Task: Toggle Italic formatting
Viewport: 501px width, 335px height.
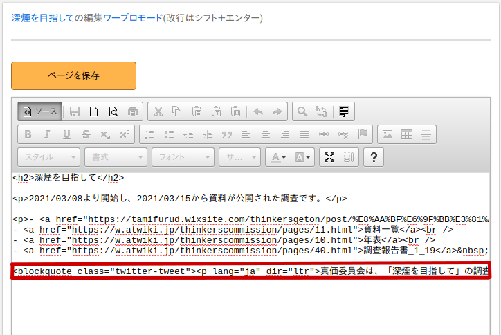Action: [47, 134]
